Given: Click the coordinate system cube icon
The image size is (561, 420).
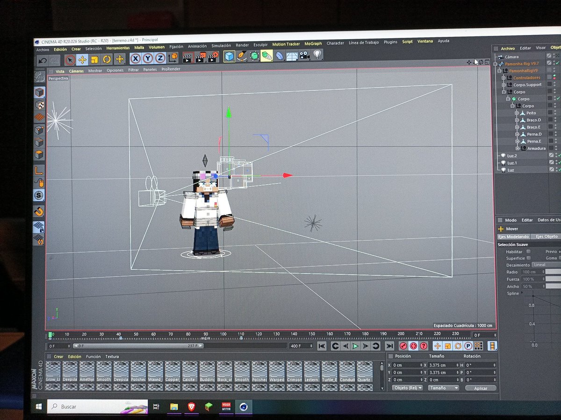Looking at the screenshot, I should point(173,57).
